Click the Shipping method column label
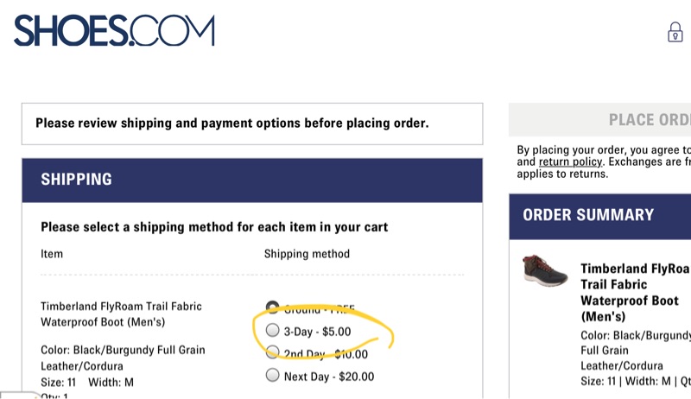This screenshot has width=691, height=399. (307, 254)
